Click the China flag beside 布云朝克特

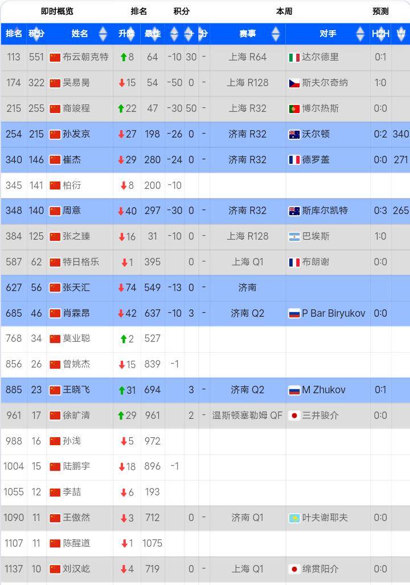tap(55, 57)
